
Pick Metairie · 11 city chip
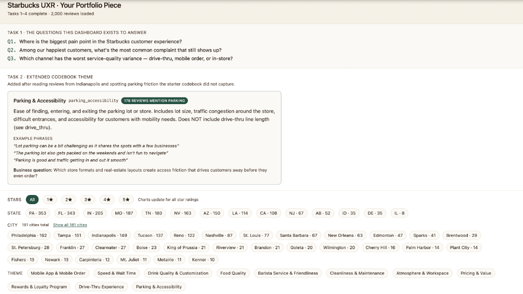tap(170, 260)
